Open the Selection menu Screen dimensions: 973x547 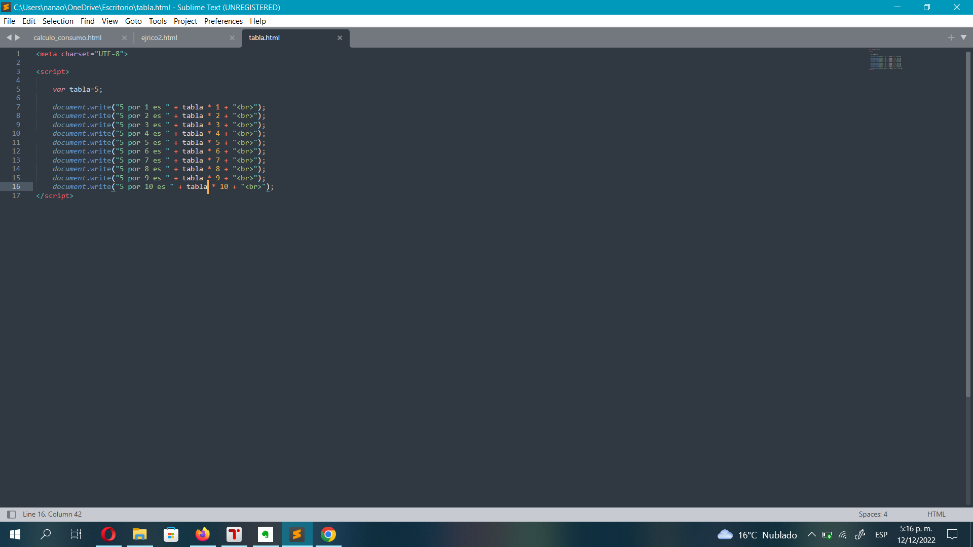(x=58, y=21)
